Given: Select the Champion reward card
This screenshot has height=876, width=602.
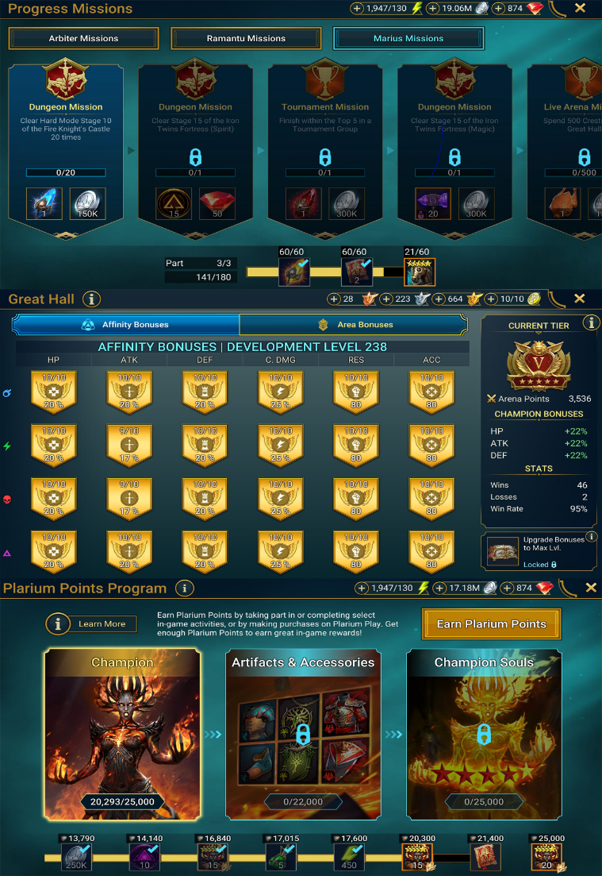Looking at the screenshot, I should point(123,734).
